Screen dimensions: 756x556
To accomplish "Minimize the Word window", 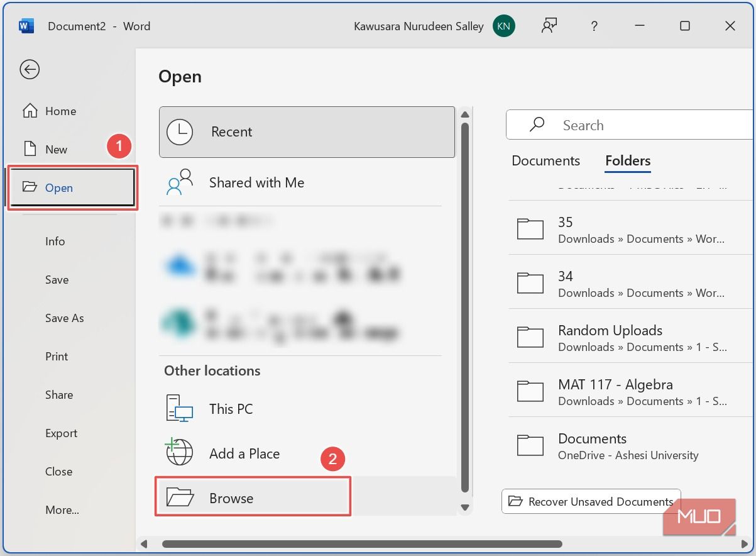I will pyautogui.click(x=640, y=26).
